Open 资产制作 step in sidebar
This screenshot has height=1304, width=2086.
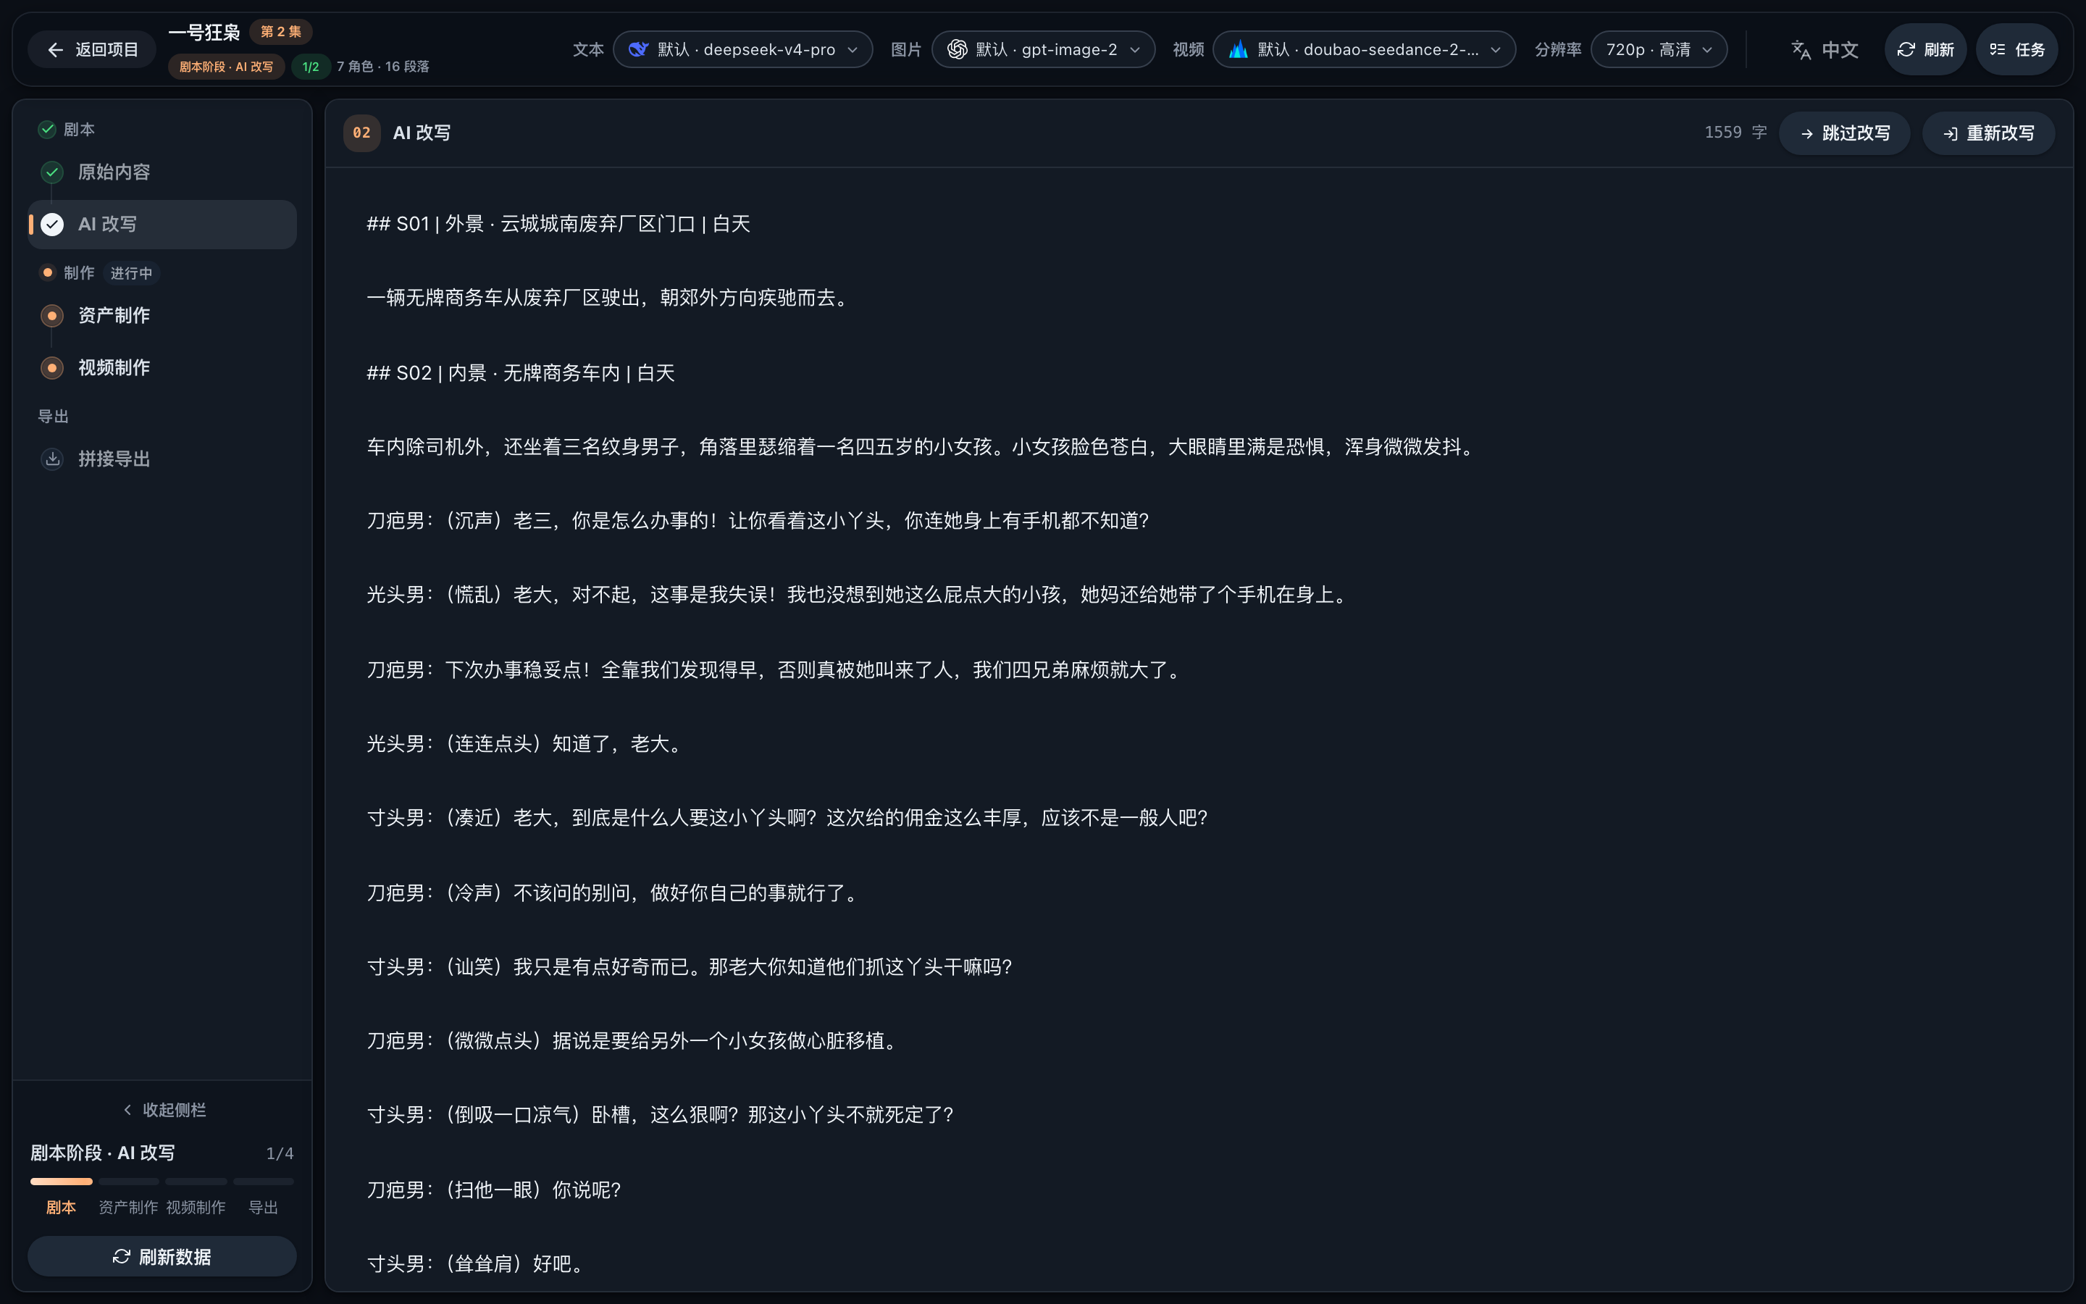(x=162, y=316)
